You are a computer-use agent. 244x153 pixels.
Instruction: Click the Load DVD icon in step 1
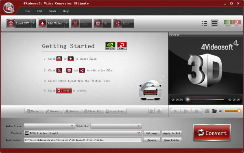[x=59, y=59]
